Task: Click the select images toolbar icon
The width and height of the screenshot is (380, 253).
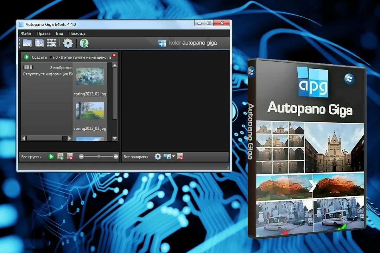Action: pos(39,43)
